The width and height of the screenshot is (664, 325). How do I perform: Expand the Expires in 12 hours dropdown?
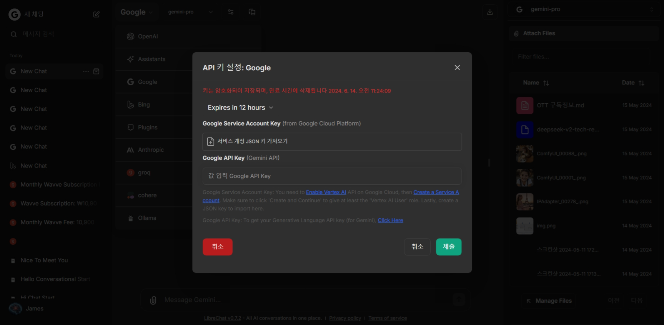(240, 108)
